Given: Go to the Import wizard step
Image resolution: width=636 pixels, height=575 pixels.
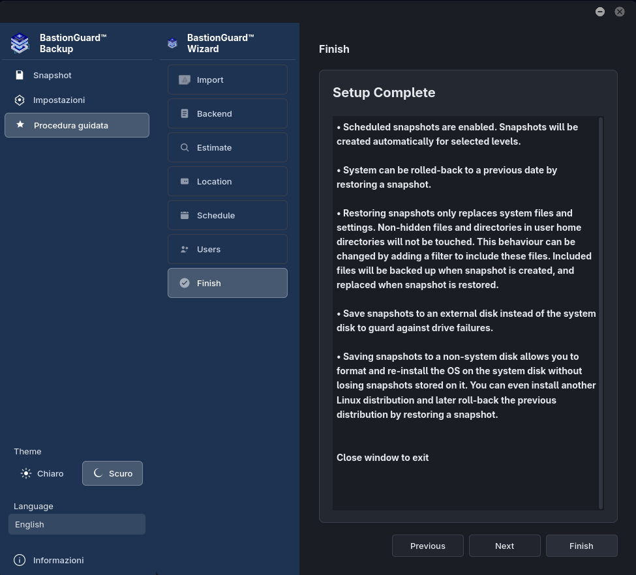Looking at the screenshot, I should pyautogui.click(x=228, y=80).
